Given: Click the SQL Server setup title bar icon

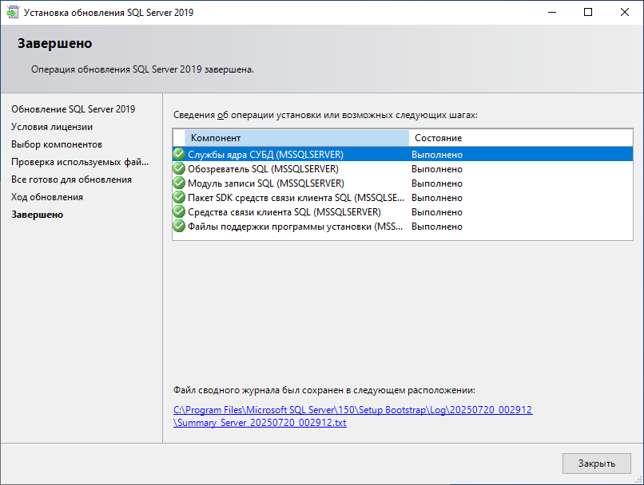Looking at the screenshot, I should pos(13,12).
